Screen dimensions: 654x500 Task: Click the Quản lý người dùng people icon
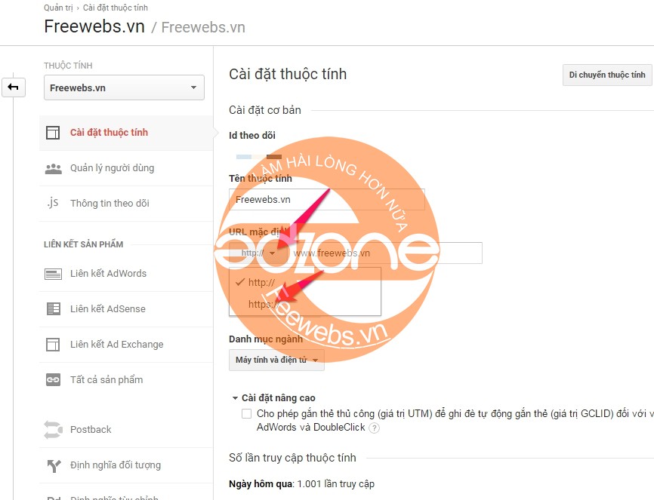54,168
